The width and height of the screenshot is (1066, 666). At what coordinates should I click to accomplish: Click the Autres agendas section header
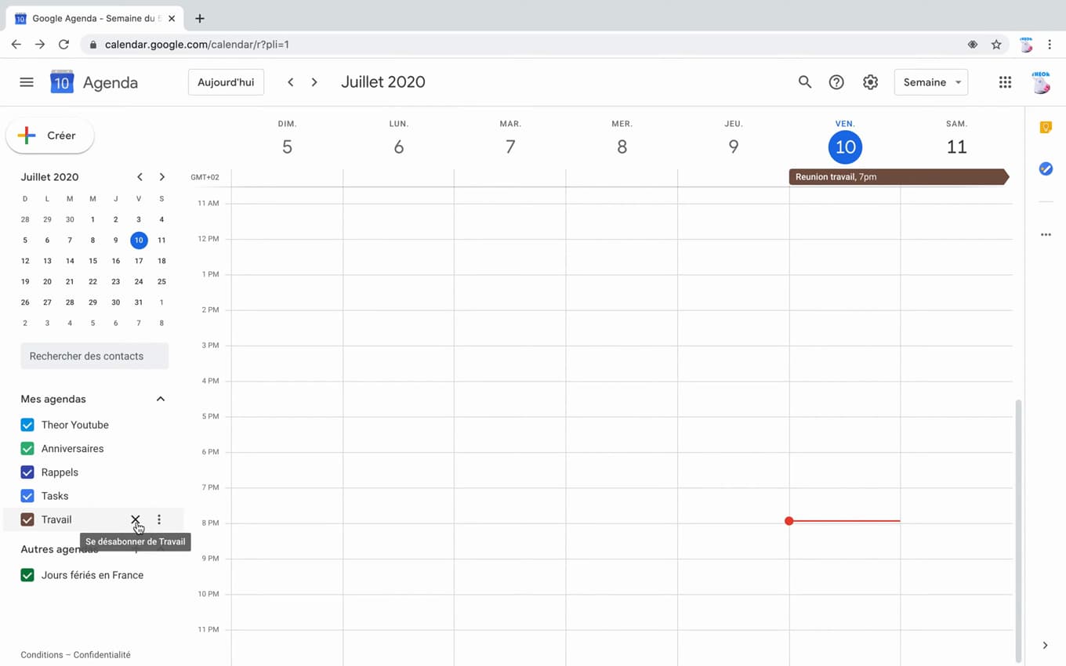(60, 549)
